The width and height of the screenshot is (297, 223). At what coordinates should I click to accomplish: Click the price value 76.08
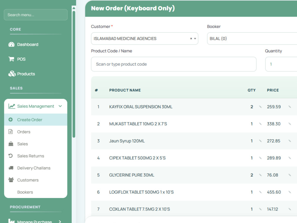tap(273, 175)
